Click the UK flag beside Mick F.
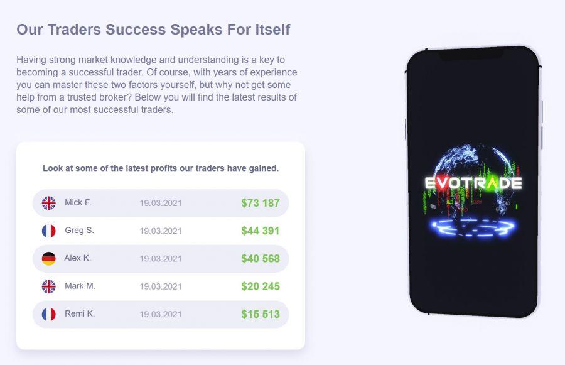 pyautogui.click(x=48, y=203)
